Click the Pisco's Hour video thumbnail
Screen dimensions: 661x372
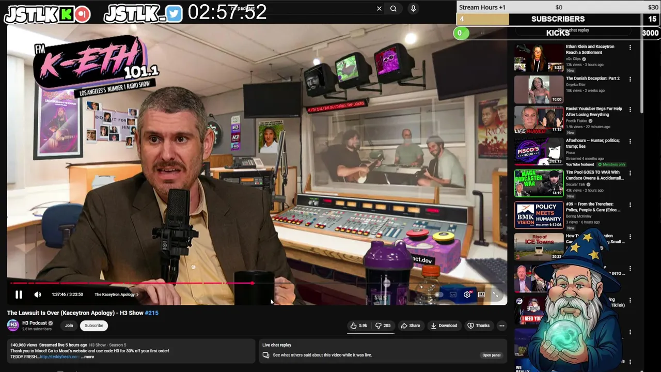click(539, 152)
